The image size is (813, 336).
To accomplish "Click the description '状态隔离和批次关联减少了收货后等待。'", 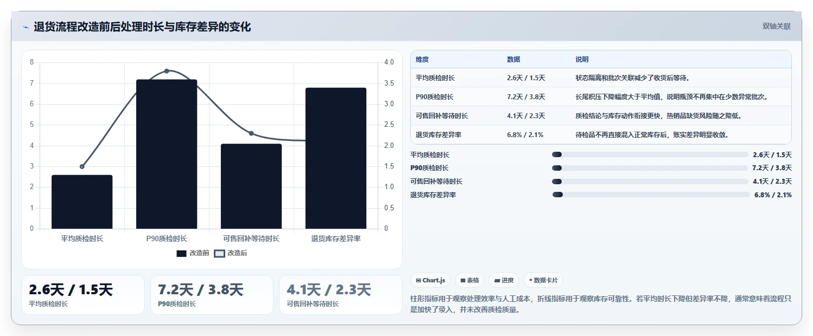I will (633, 78).
